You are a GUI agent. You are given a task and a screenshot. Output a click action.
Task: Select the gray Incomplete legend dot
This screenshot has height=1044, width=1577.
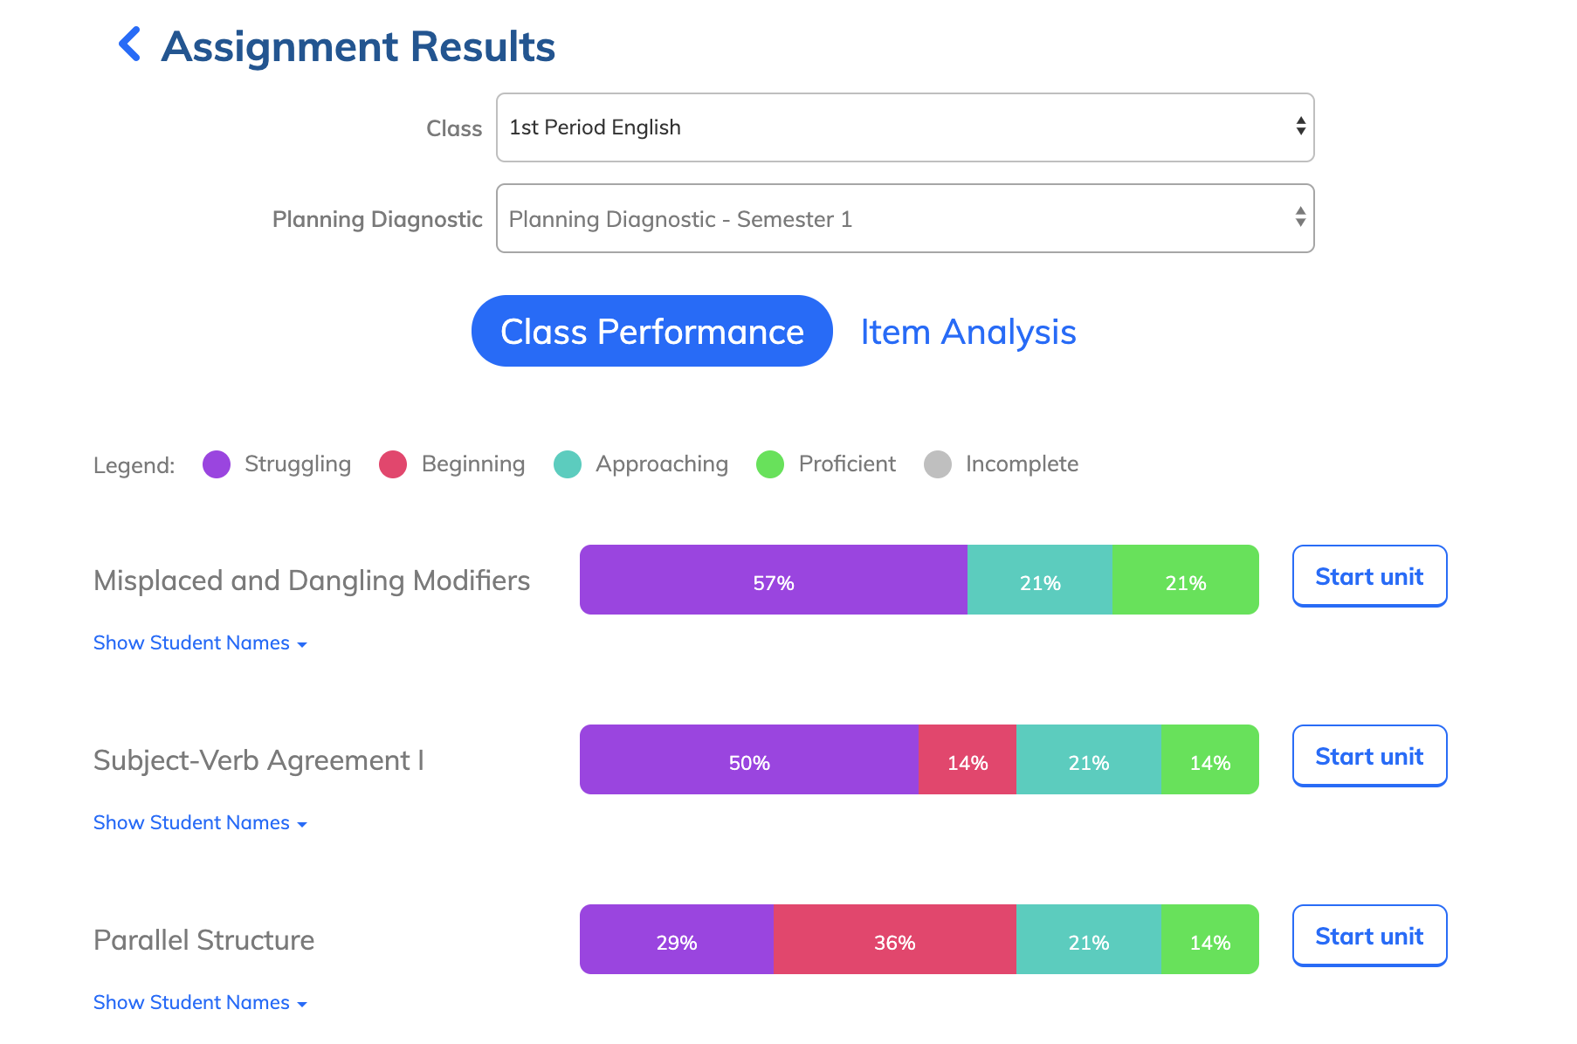point(938,464)
